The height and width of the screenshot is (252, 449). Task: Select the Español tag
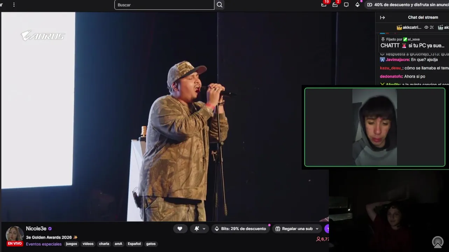(x=134, y=244)
